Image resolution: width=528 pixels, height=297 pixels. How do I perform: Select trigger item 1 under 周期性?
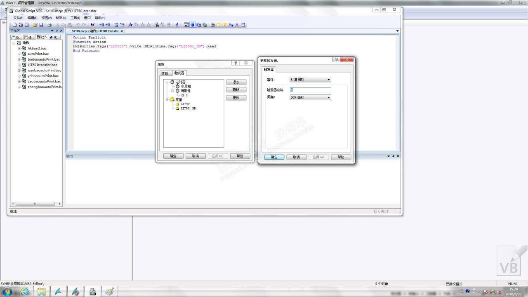click(186, 95)
